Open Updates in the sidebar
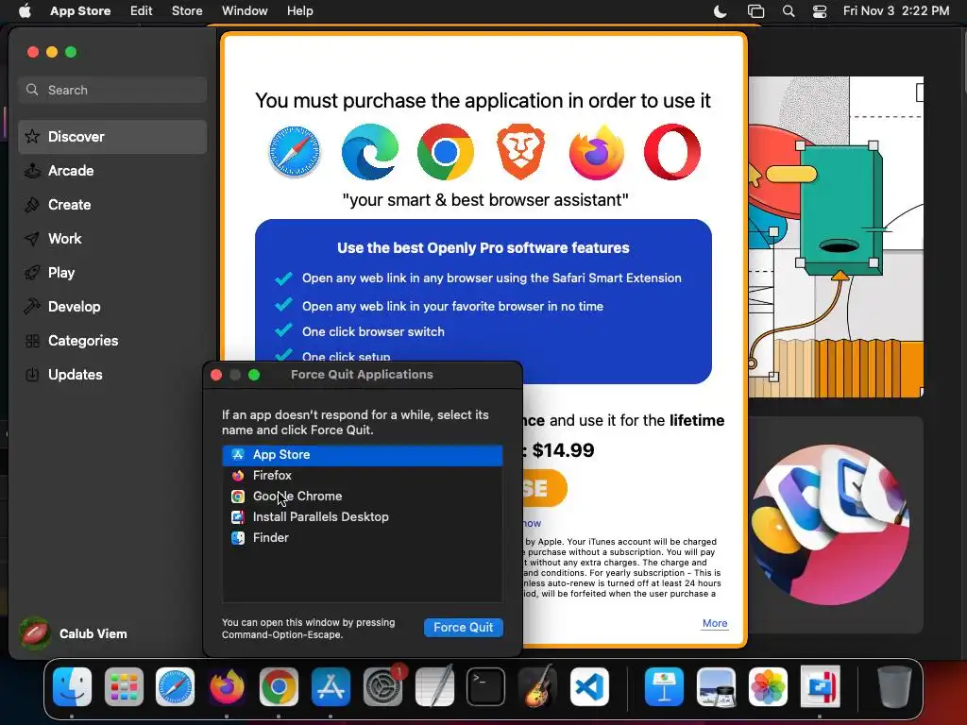Screen dimensions: 967x725 pos(112,374)
